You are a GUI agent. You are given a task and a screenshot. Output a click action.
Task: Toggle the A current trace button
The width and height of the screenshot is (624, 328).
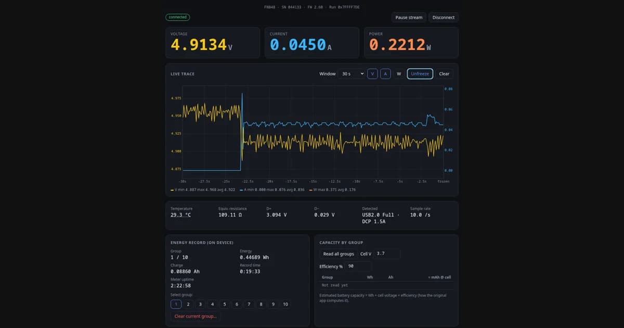coord(385,74)
